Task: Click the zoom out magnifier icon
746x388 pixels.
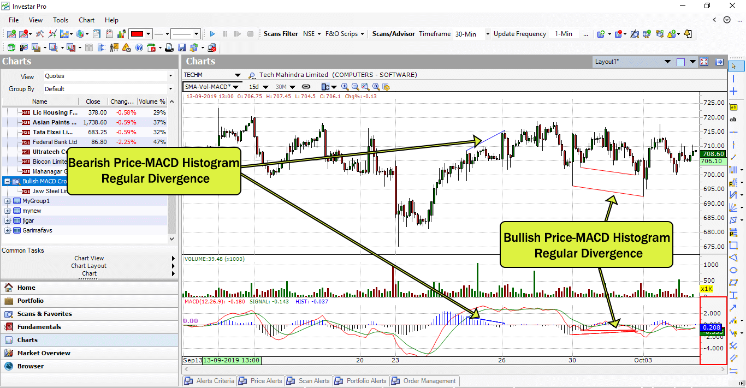Action: [x=355, y=87]
